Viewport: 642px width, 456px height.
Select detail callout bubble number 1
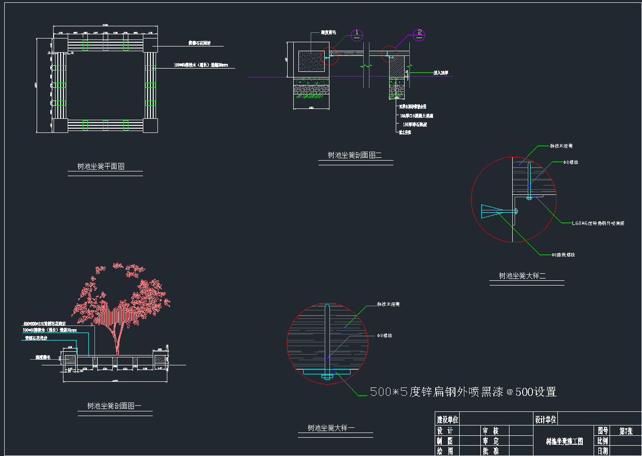point(357,33)
